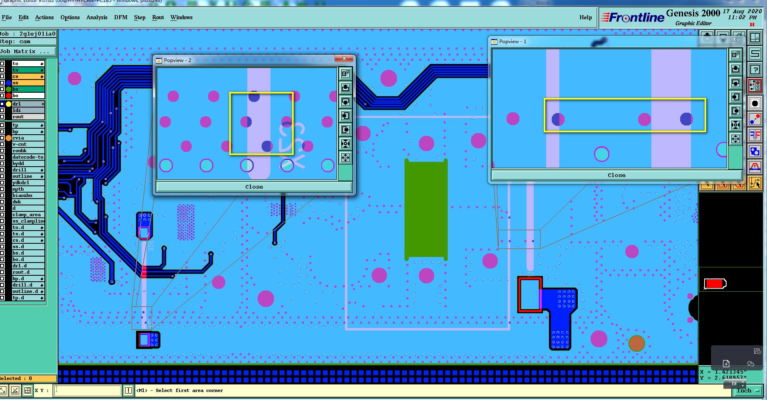The image size is (767, 400).
Task: Toggle the 'ts' layer checkbox
Action: point(2,70)
